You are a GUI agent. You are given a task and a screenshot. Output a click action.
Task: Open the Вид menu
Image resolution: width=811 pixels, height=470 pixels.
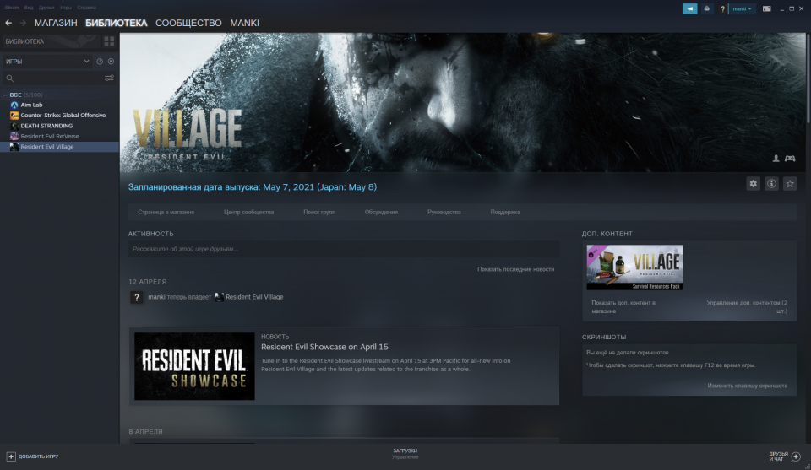29,8
